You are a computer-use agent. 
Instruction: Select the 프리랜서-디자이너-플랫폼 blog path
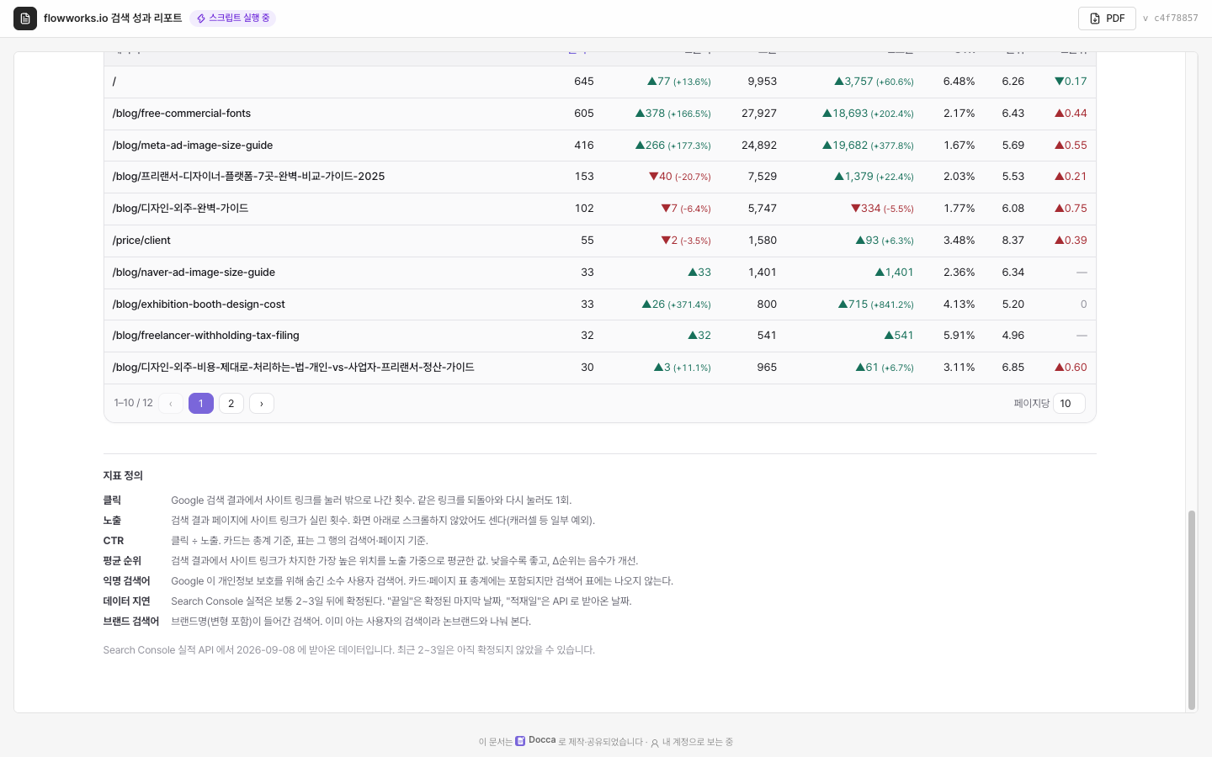[x=248, y=177]
